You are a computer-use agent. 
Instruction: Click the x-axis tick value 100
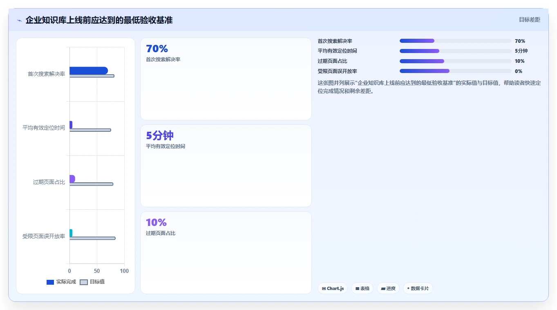tap(124, 271)
